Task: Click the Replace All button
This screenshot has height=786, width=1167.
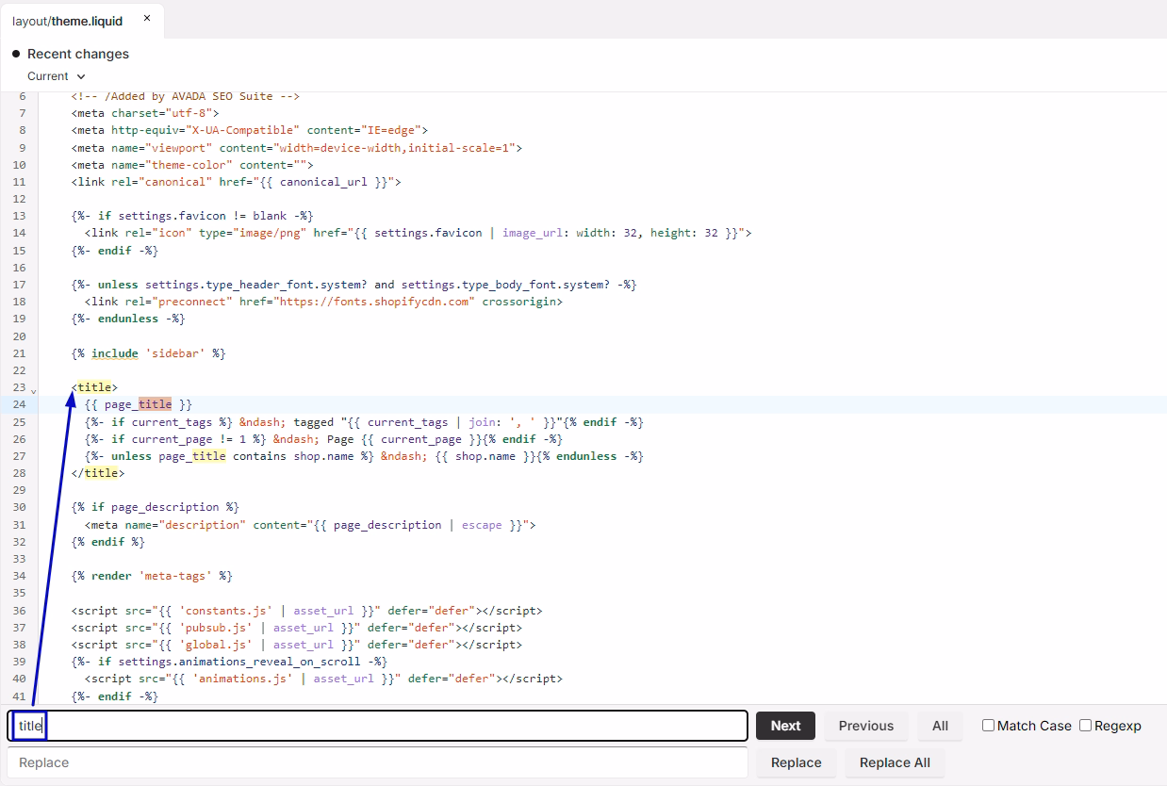Action: tap(895, 762)
